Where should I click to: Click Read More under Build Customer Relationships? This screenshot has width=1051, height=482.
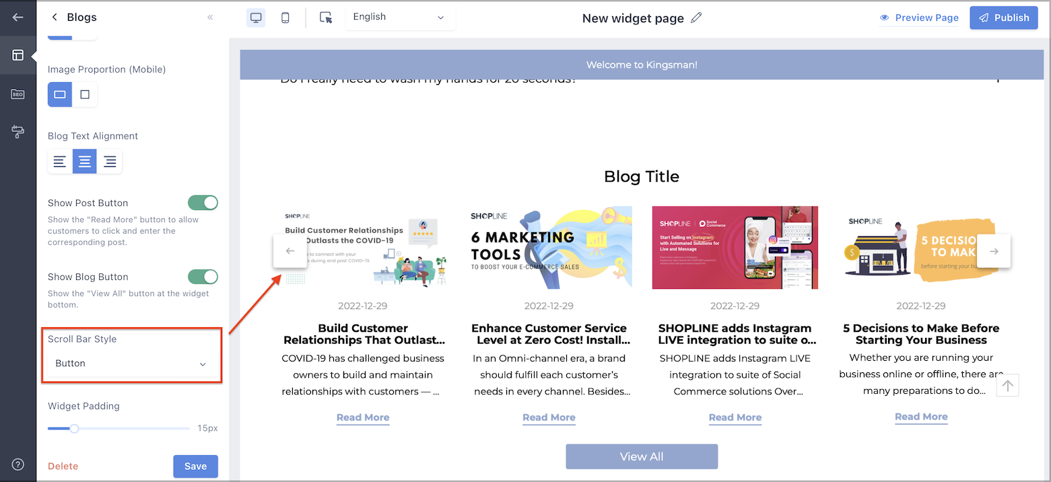363,417
